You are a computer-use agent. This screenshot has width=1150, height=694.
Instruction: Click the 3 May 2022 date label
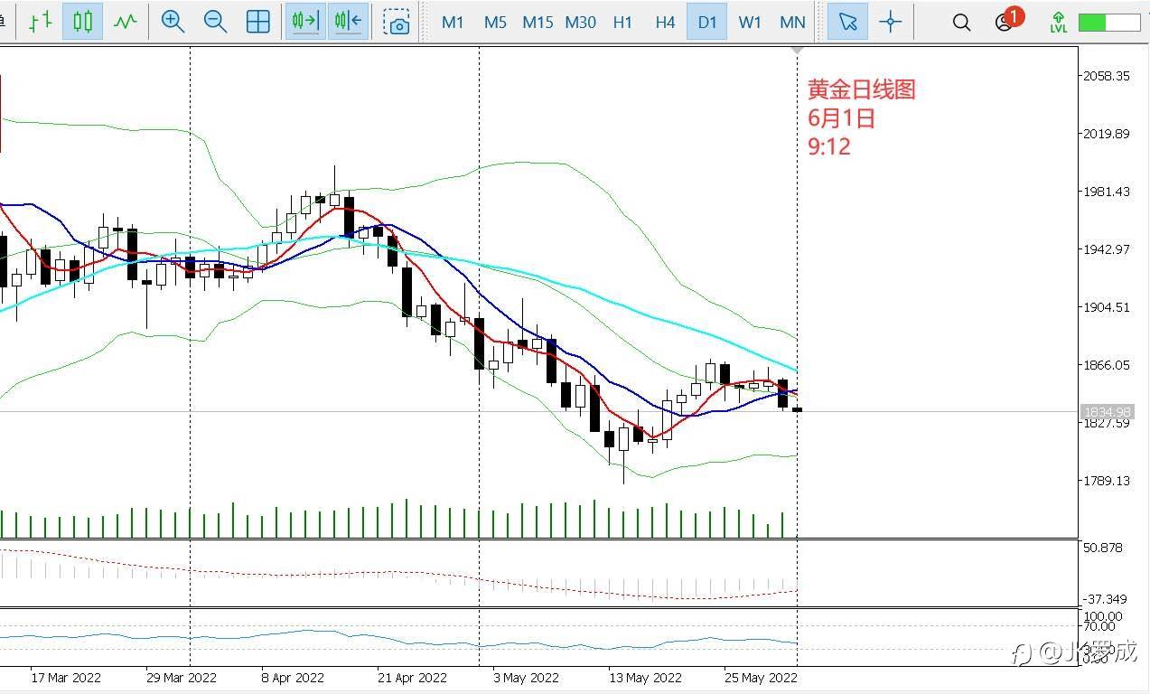coord(526,677)
